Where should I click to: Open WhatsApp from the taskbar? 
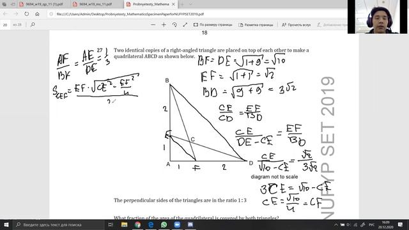164,224
